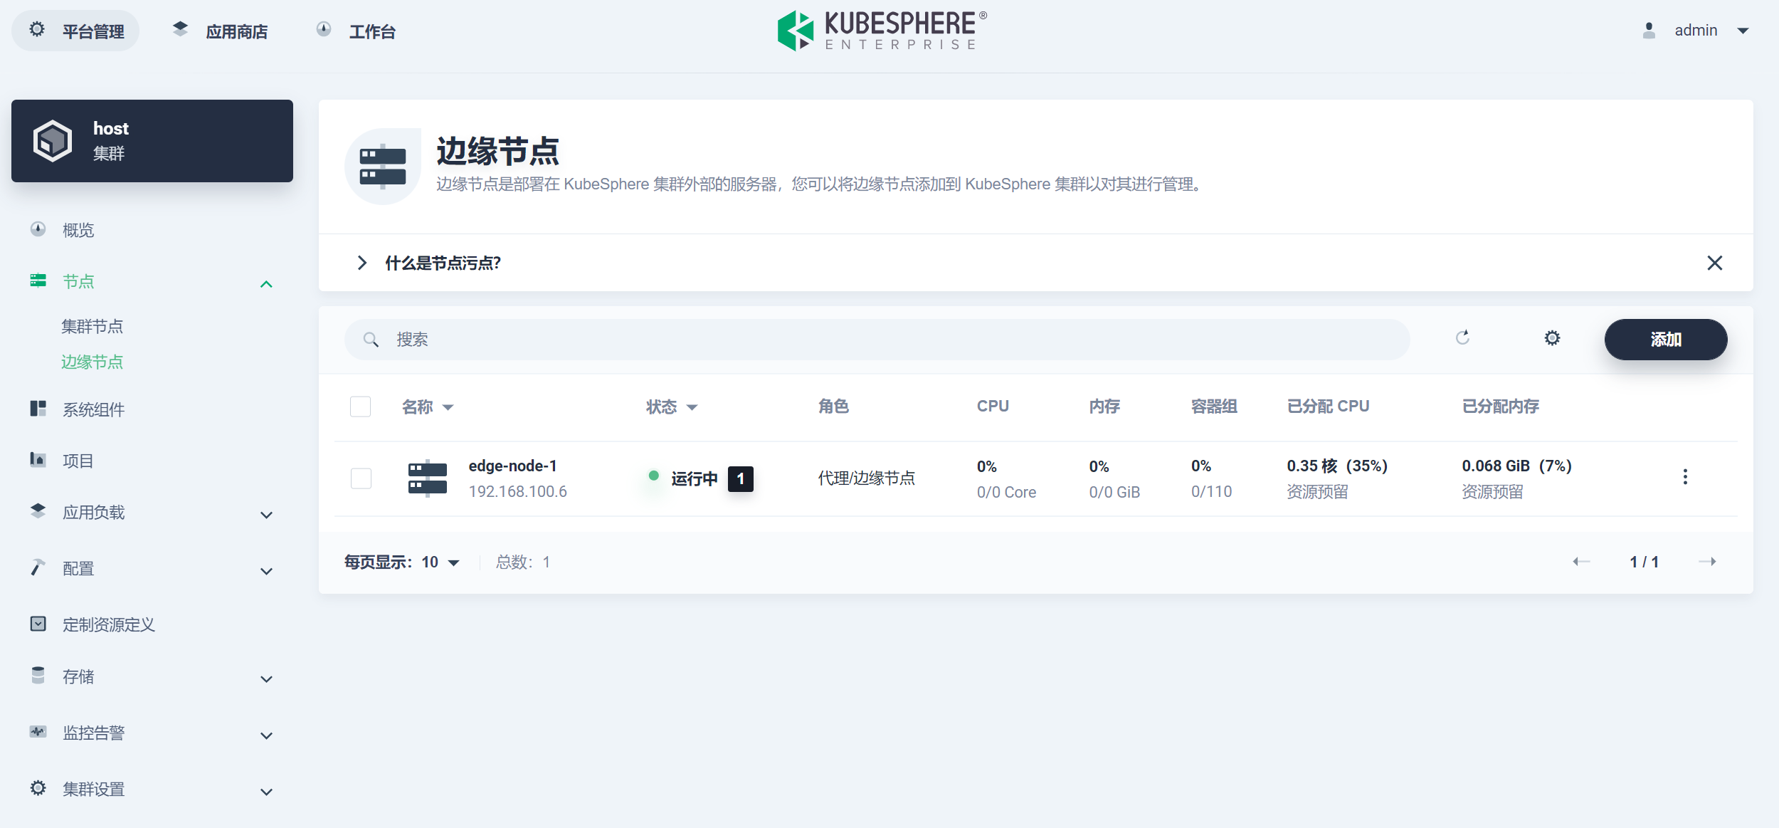The image size is (1779, 828).
Task: Click the KubeSphere Enterprise logo
Action: tap(882, 31)
